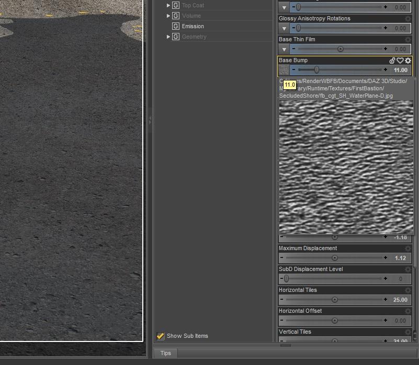Click the Glossy Anisotropy Rotations slider handle

[x=298, y=28]
